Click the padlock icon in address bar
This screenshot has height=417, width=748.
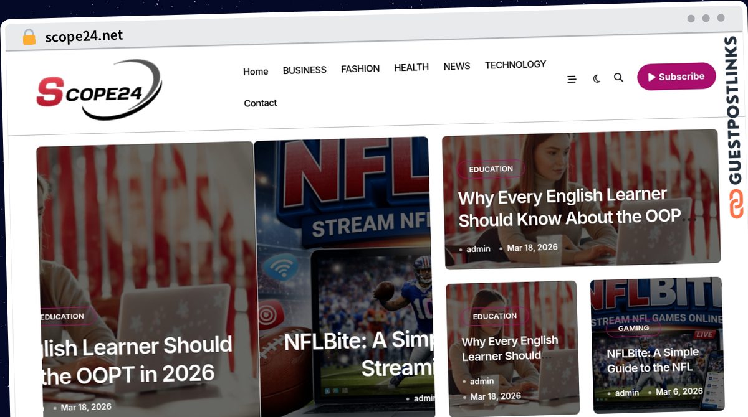[x=29, y=37]
